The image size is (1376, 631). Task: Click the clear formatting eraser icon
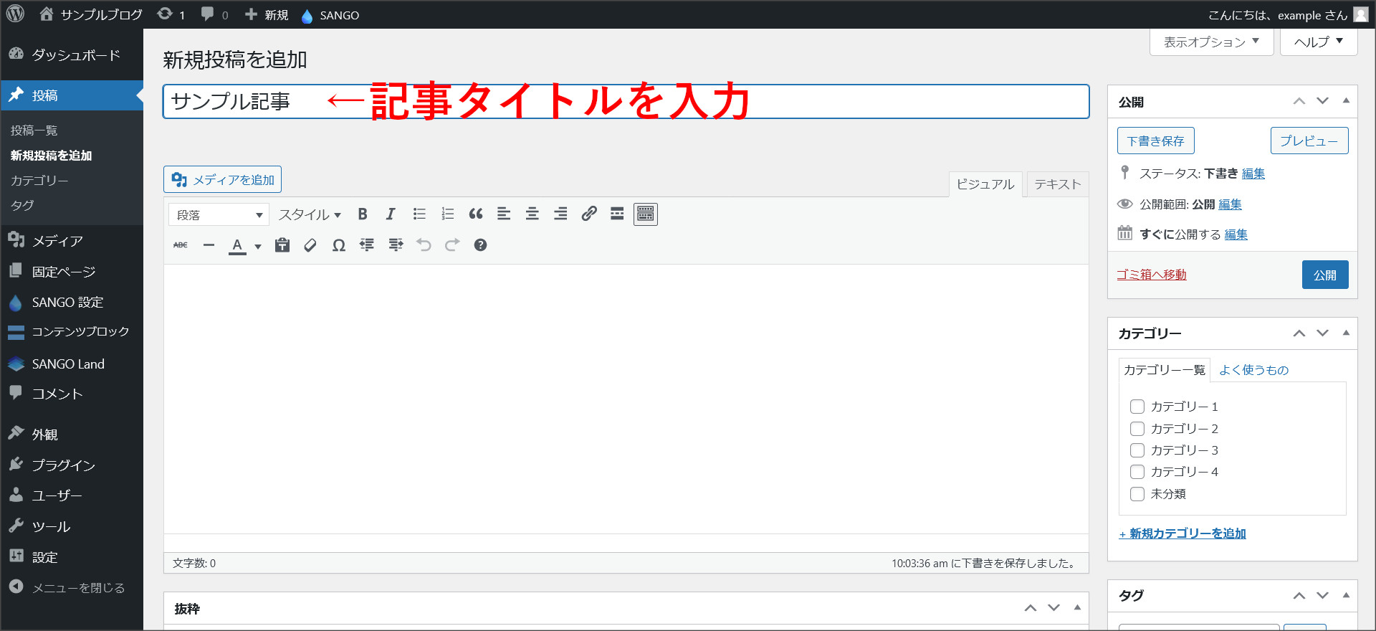pos(310,245)
